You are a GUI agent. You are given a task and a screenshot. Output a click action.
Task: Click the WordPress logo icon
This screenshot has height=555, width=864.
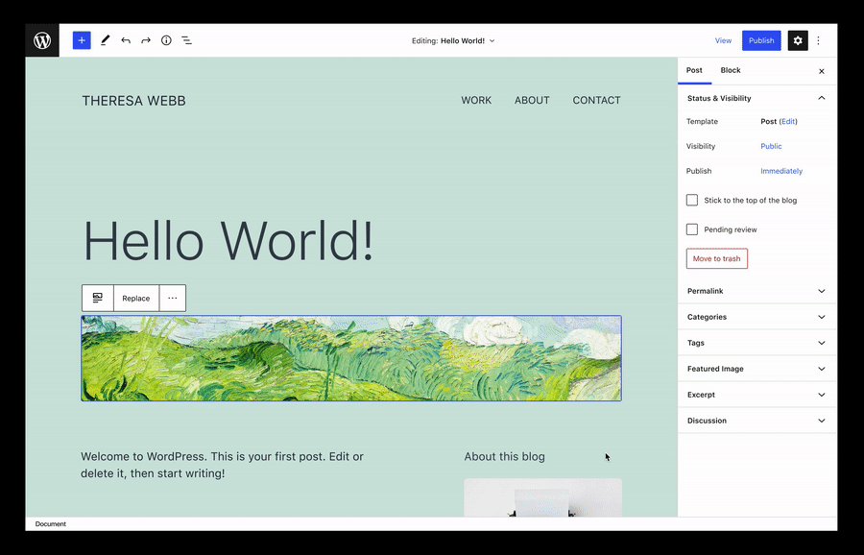point(42,40)
